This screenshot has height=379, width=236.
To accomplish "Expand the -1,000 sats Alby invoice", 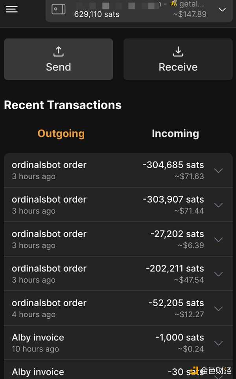I will [219, 343].
